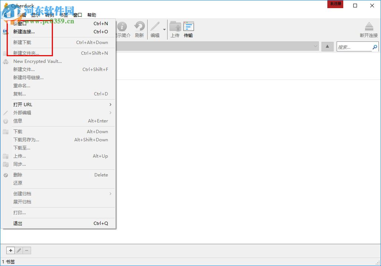Choose 还原 (Revert) menu entry
381x266 pixels.
click(x=58, y=183)
